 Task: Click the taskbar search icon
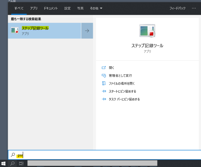coord(12,163)
